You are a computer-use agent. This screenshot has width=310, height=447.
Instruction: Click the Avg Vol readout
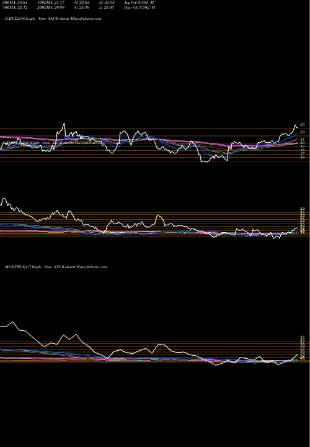pos(139,2)
